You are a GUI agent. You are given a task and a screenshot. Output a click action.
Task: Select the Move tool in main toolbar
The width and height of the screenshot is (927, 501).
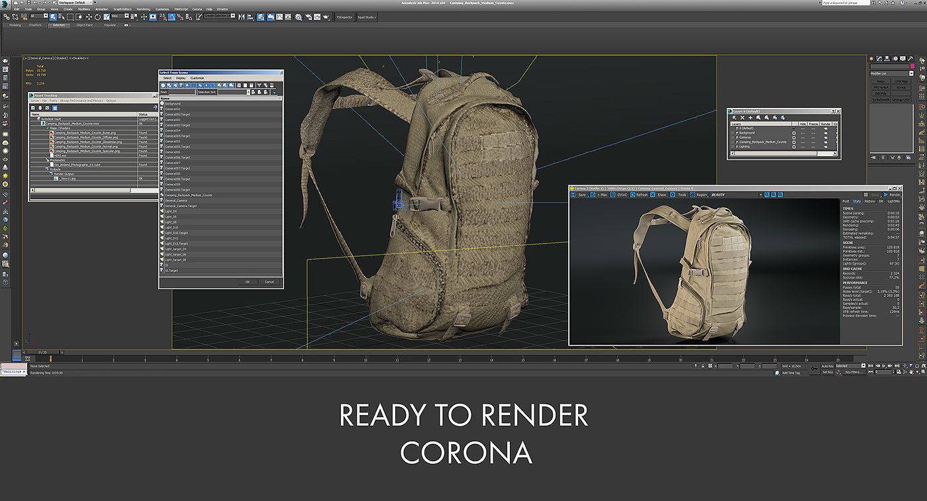(x=89, y=17)
